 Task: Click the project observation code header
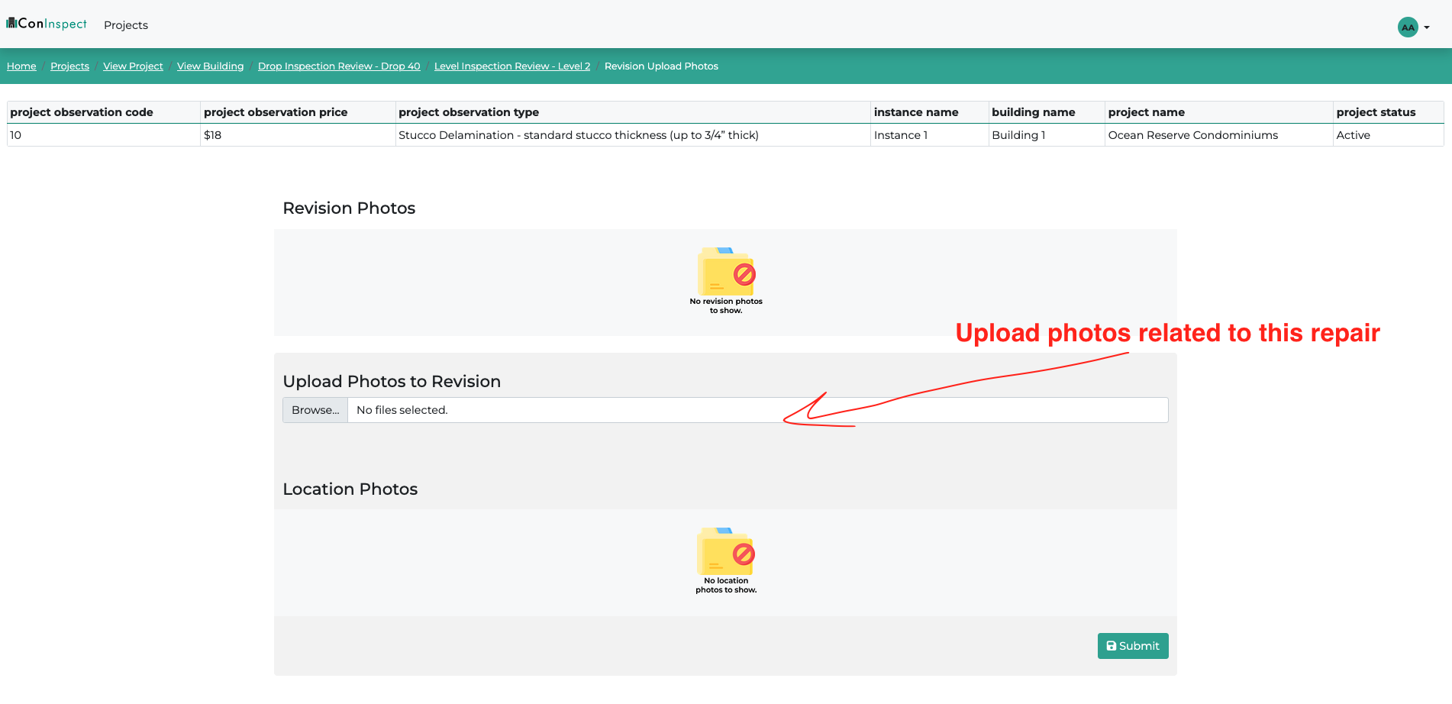click(82, 112)
